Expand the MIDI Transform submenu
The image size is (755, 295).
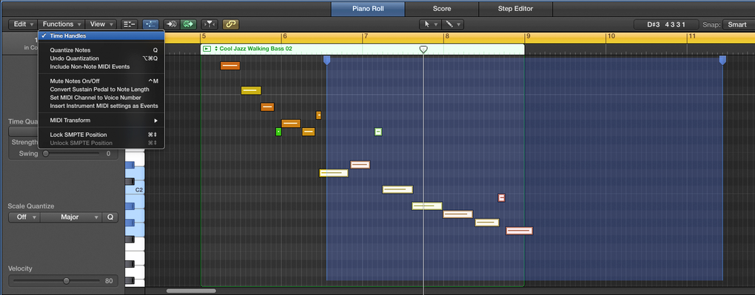click(101, 121)
